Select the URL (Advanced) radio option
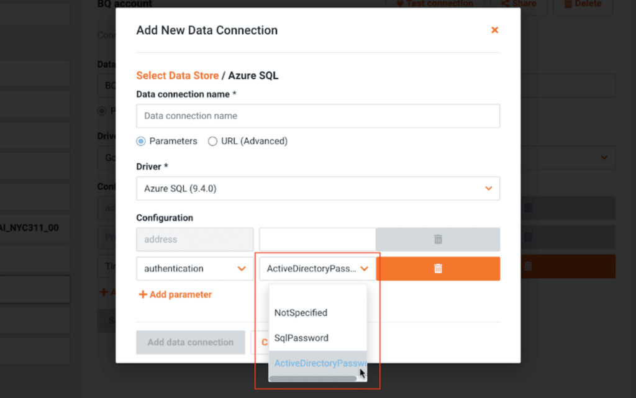636x398 pixels. pyautogui.click(x=212, y=141)
